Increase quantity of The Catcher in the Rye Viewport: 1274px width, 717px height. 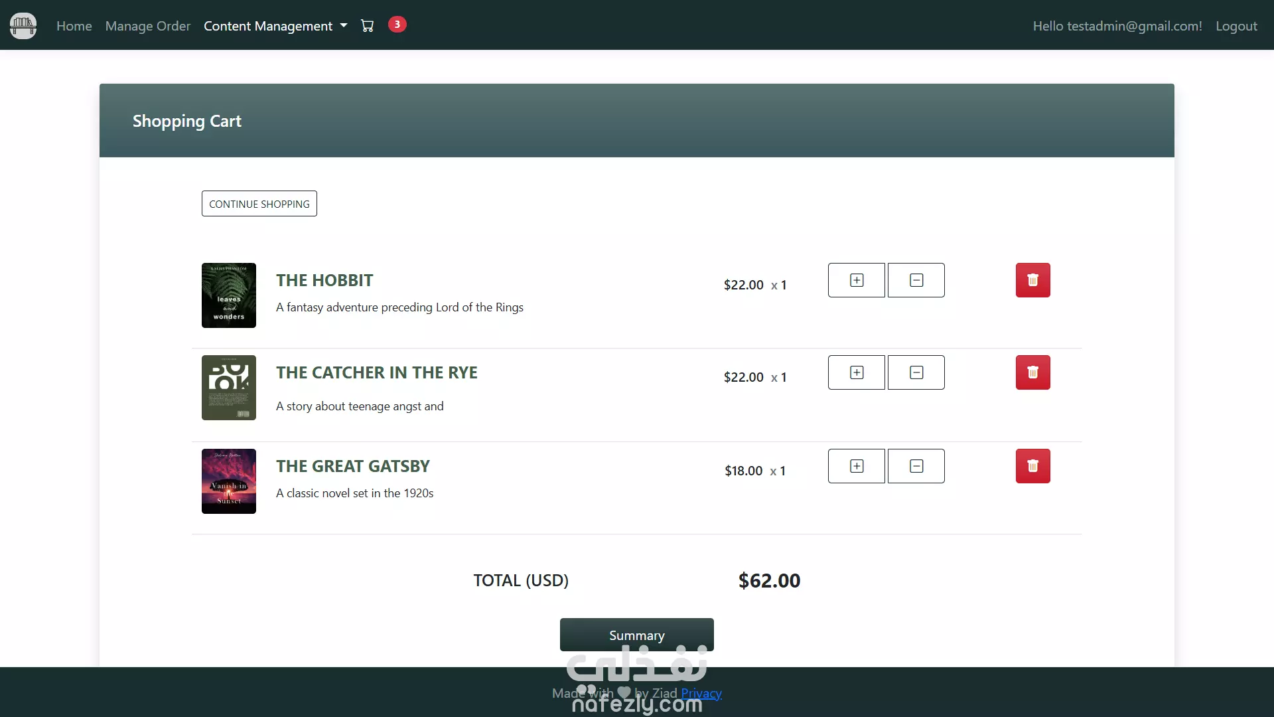[856, 372]
